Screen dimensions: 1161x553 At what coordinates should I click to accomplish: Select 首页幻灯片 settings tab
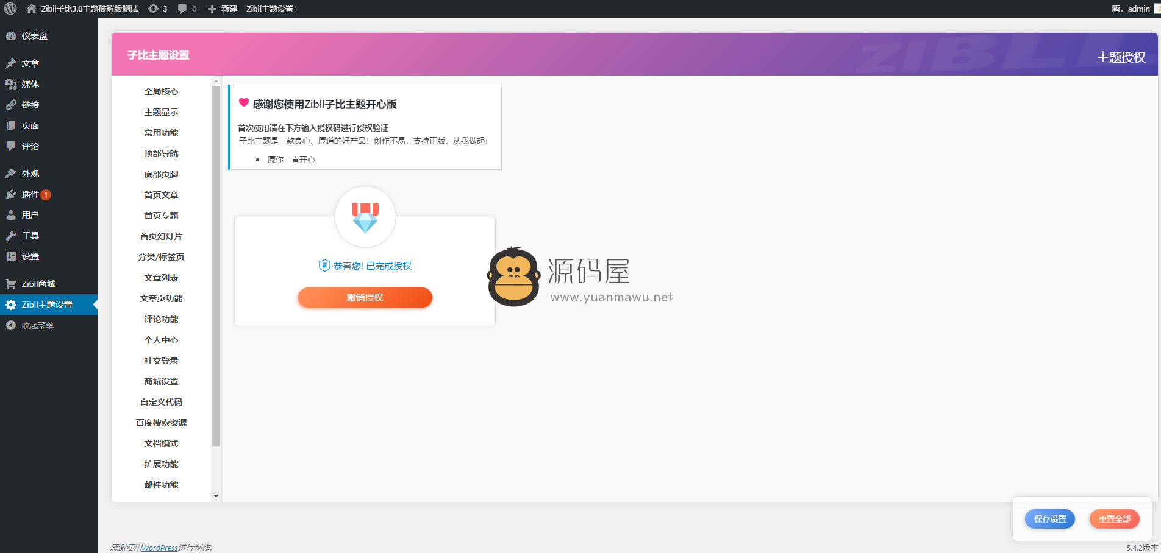point(161,236)
